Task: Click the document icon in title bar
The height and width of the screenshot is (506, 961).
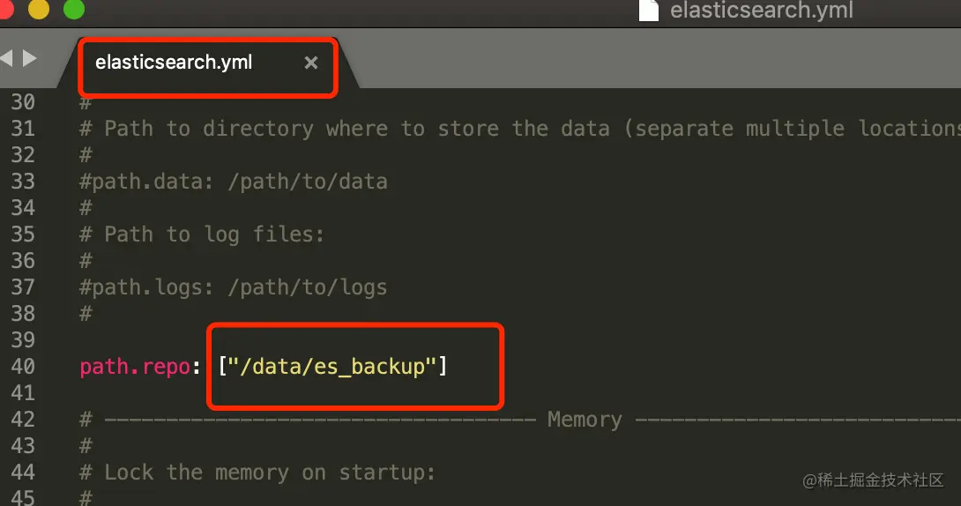Action: click(648, 11)
